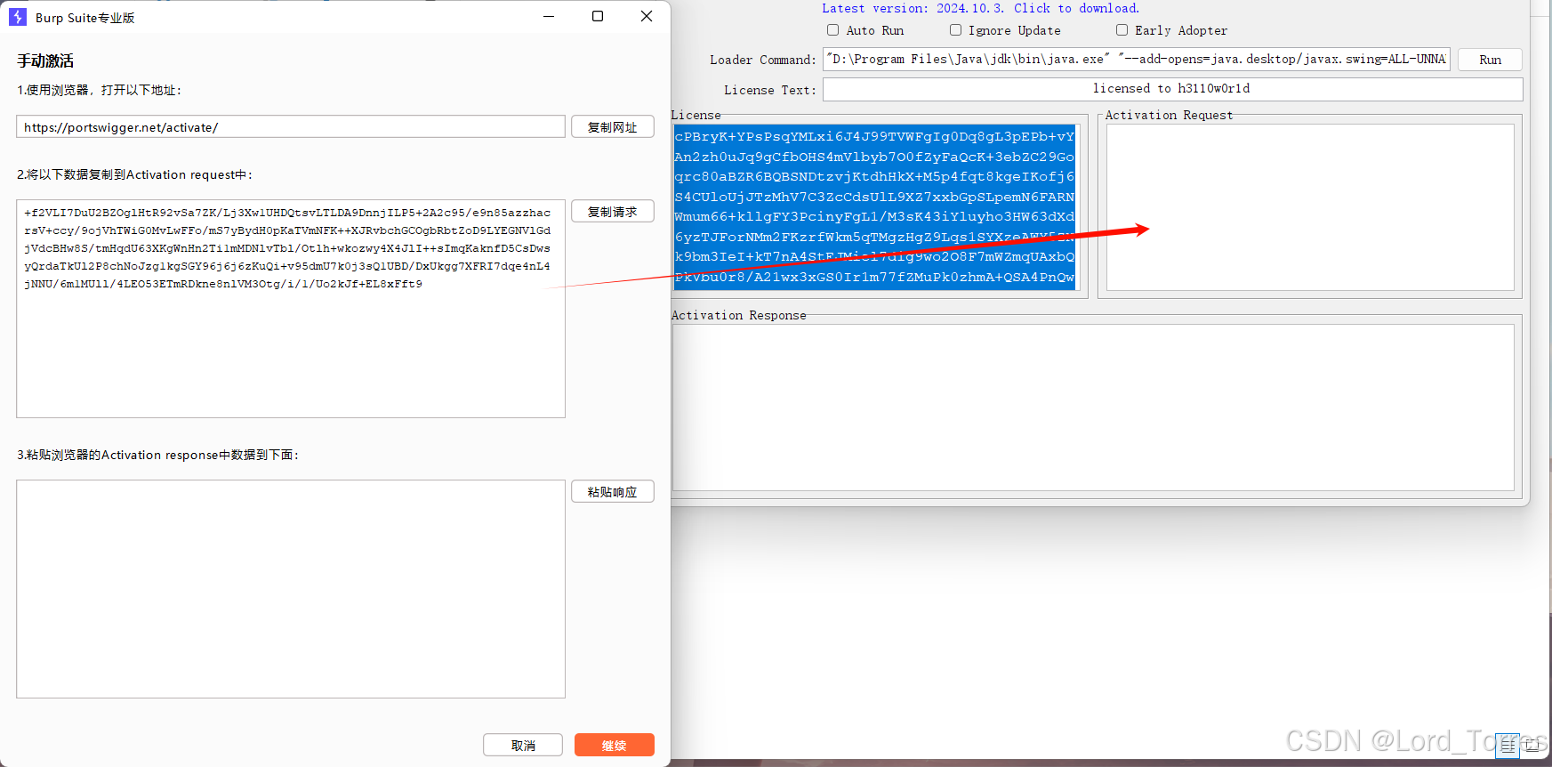
Task: Click the 手动激活 heading text
Action: (45, 61)
